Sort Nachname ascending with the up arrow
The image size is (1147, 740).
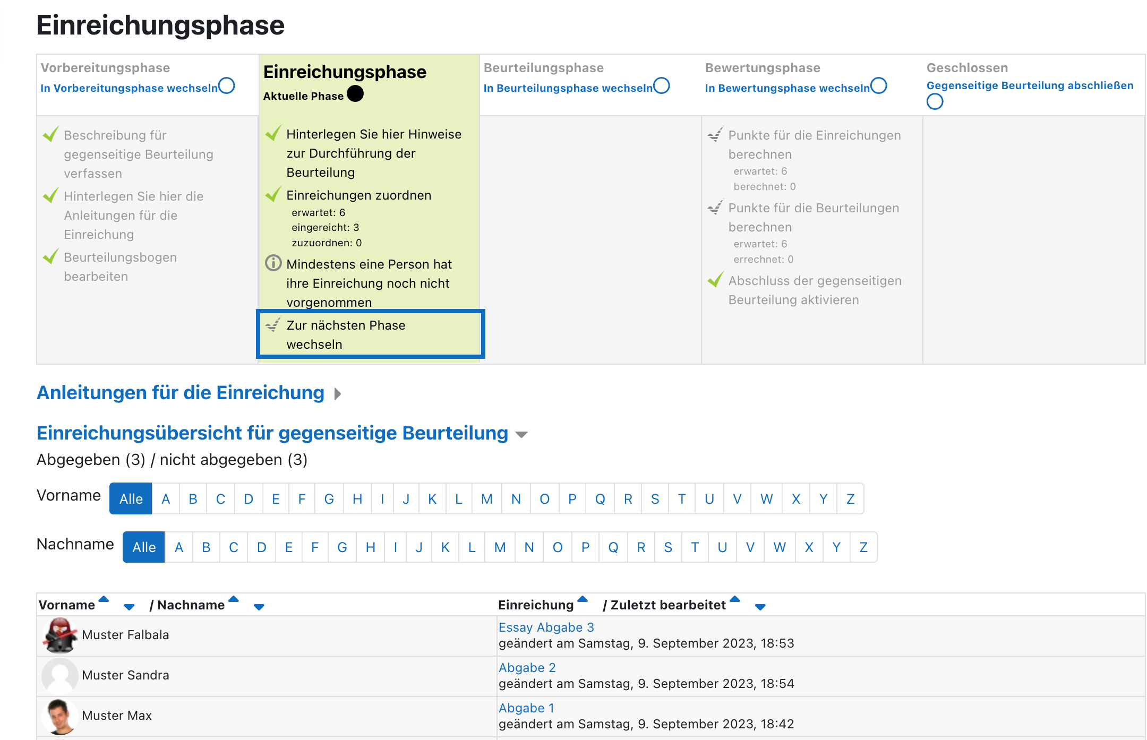(x=234, y=599)
